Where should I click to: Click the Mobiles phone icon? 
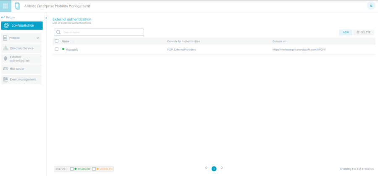5,38
